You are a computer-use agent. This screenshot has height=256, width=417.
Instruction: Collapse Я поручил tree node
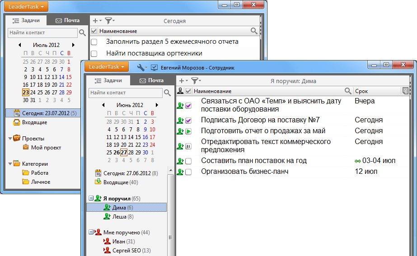click(x=91, y=198)
